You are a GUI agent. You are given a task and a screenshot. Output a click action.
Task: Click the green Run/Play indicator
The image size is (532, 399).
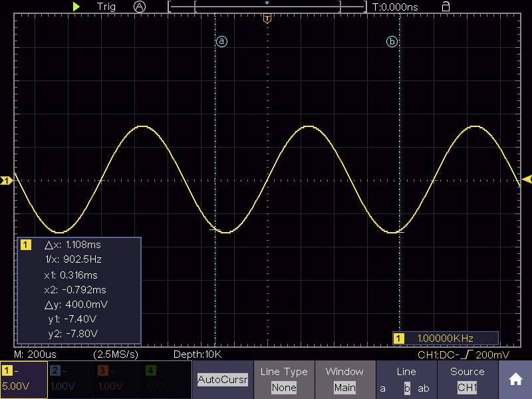[x=76, y=7]
